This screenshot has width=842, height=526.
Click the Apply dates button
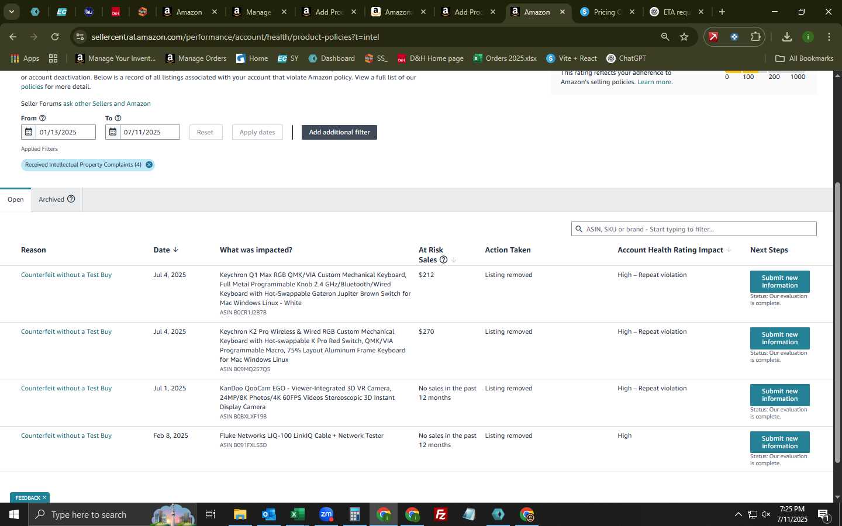pos(257,132)
